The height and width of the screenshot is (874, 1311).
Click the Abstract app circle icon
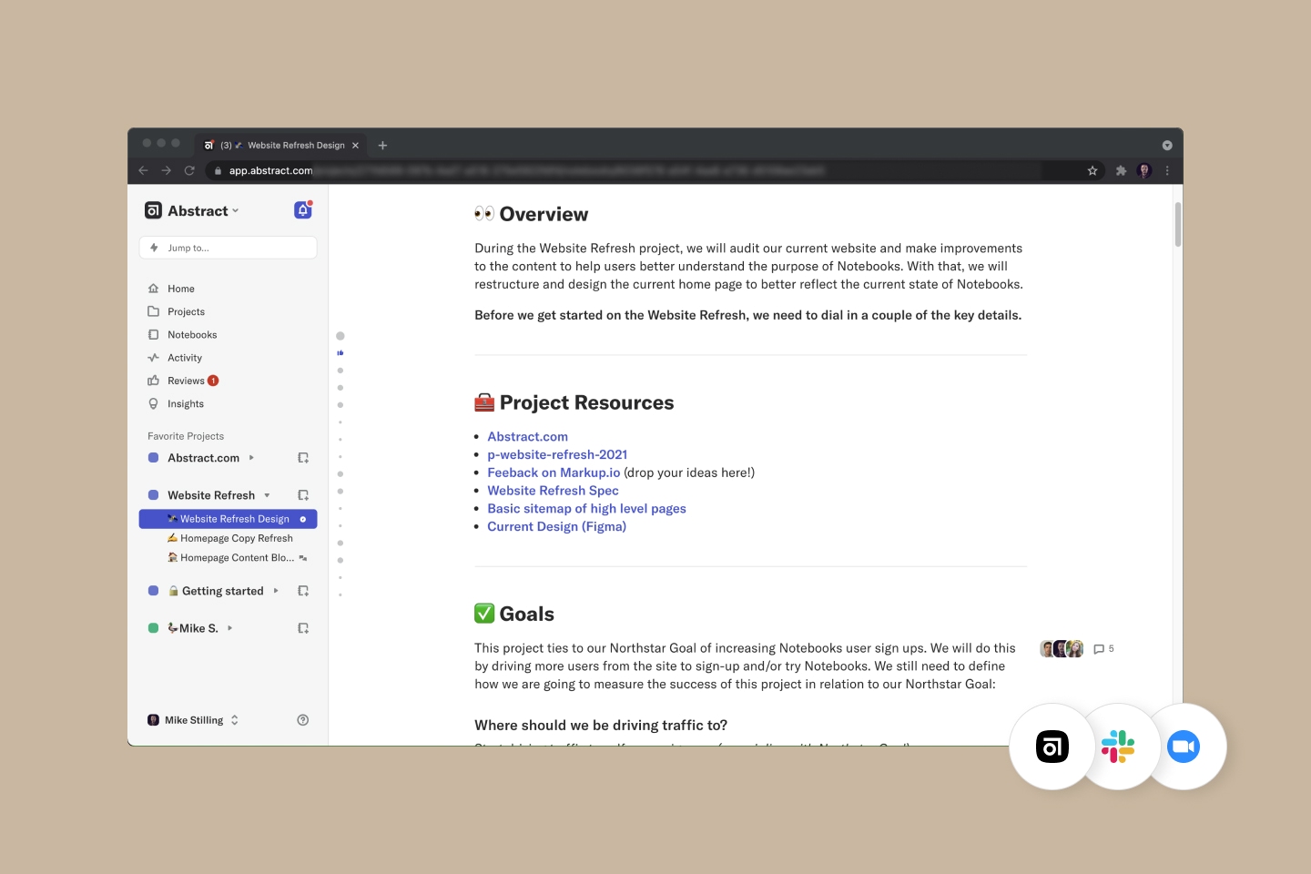1052,747
